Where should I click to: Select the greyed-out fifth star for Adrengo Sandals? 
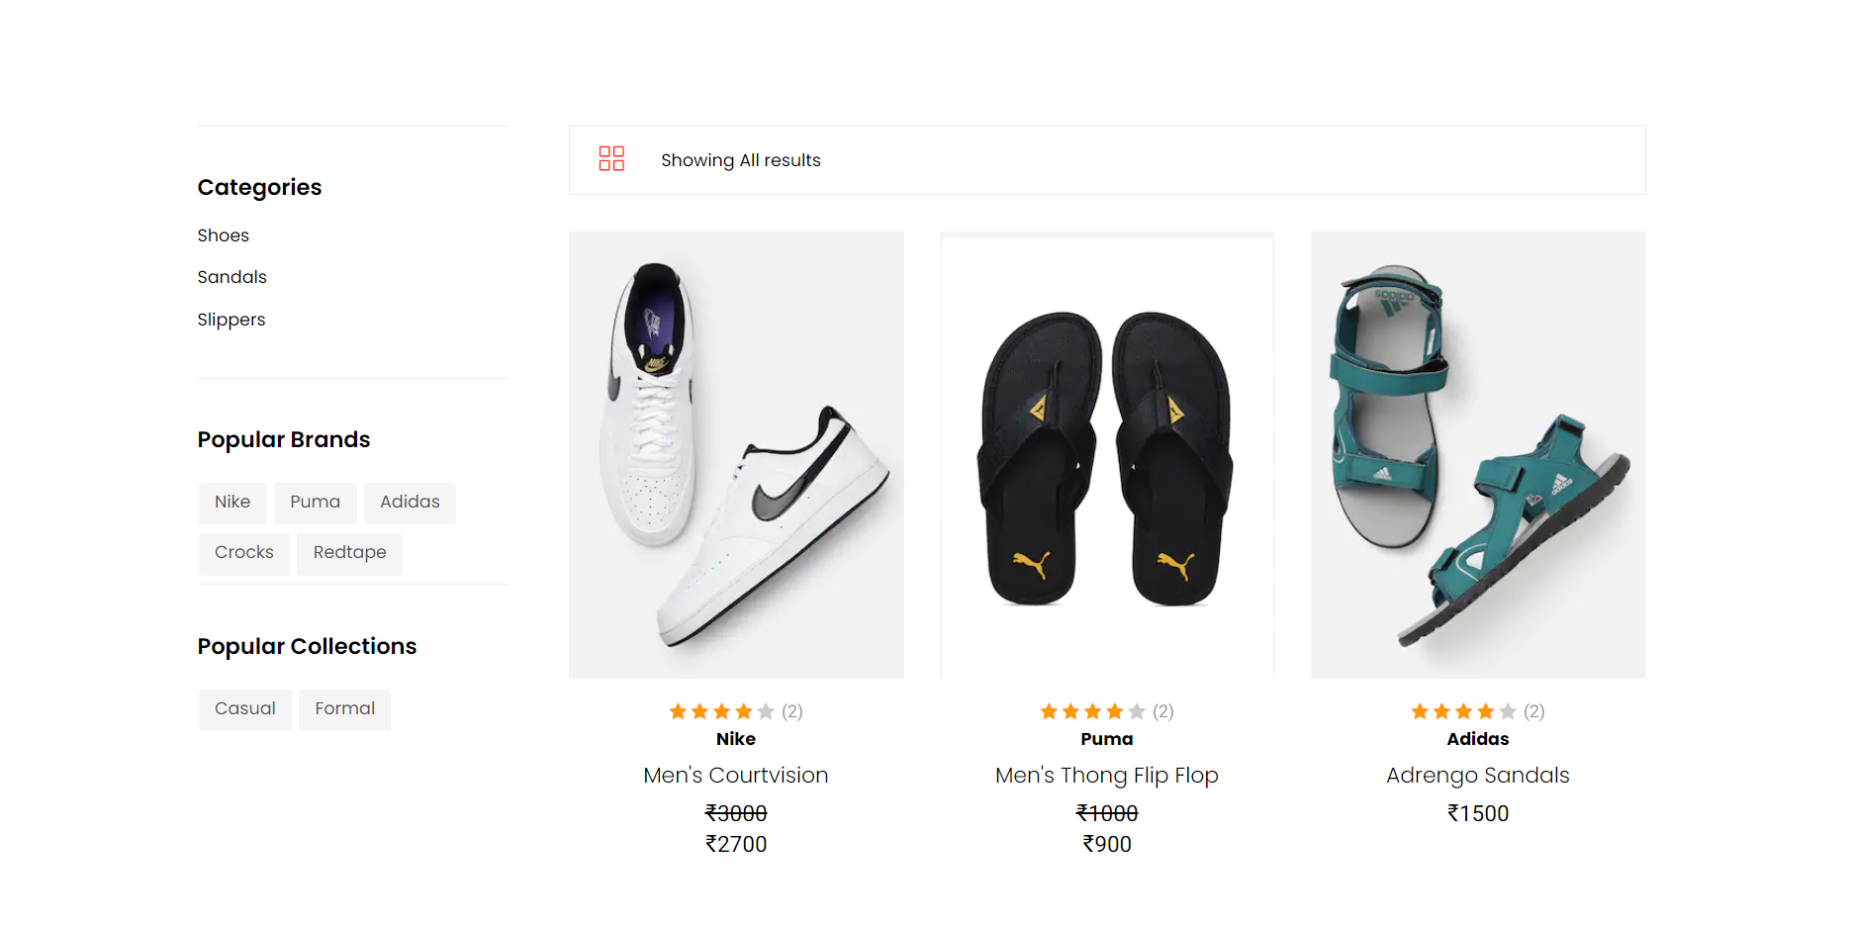point(1508,710)
